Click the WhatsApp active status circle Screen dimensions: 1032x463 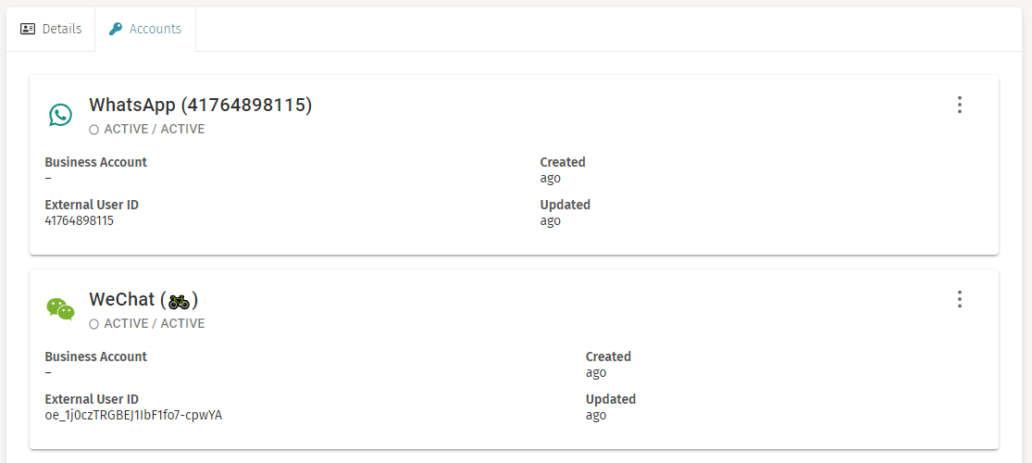click(93, 130)
